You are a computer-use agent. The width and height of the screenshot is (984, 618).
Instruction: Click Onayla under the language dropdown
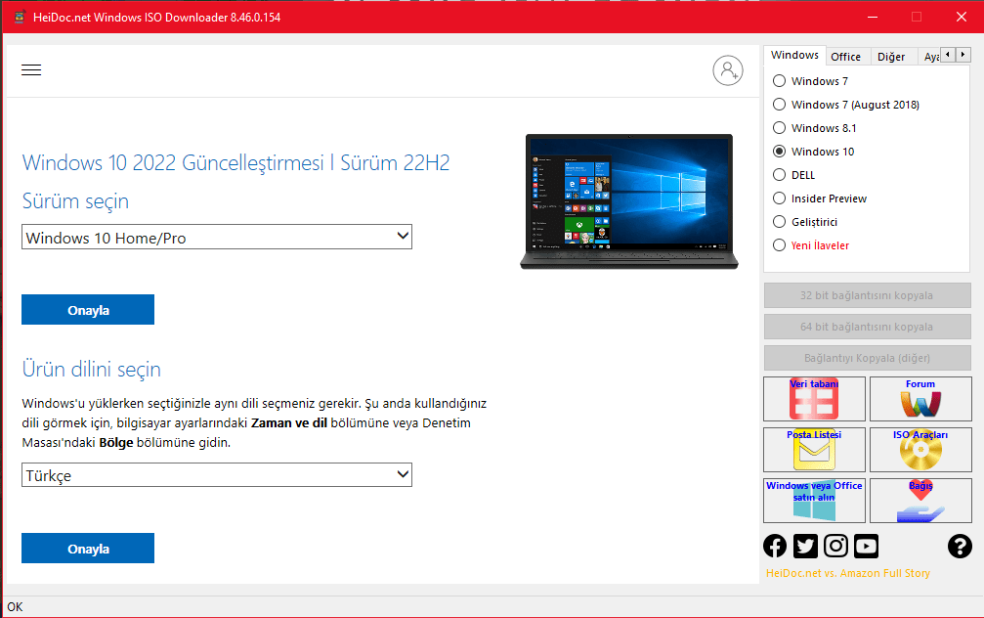click(x=88, y=549)
